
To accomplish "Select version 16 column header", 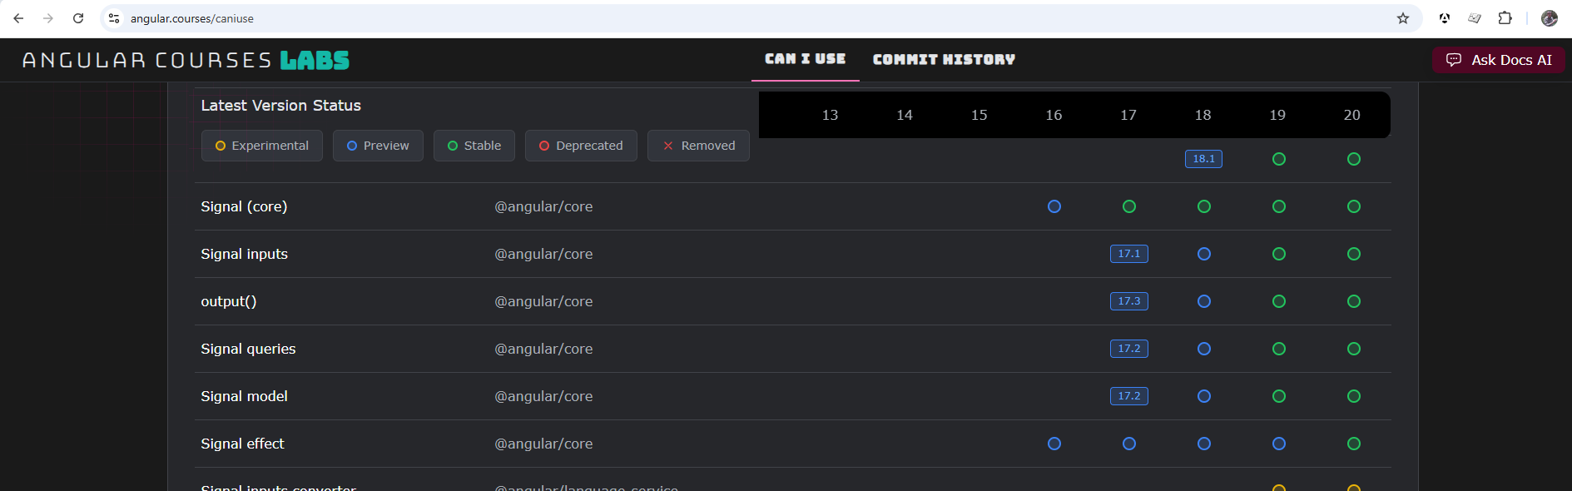I will click(1054, 115).
